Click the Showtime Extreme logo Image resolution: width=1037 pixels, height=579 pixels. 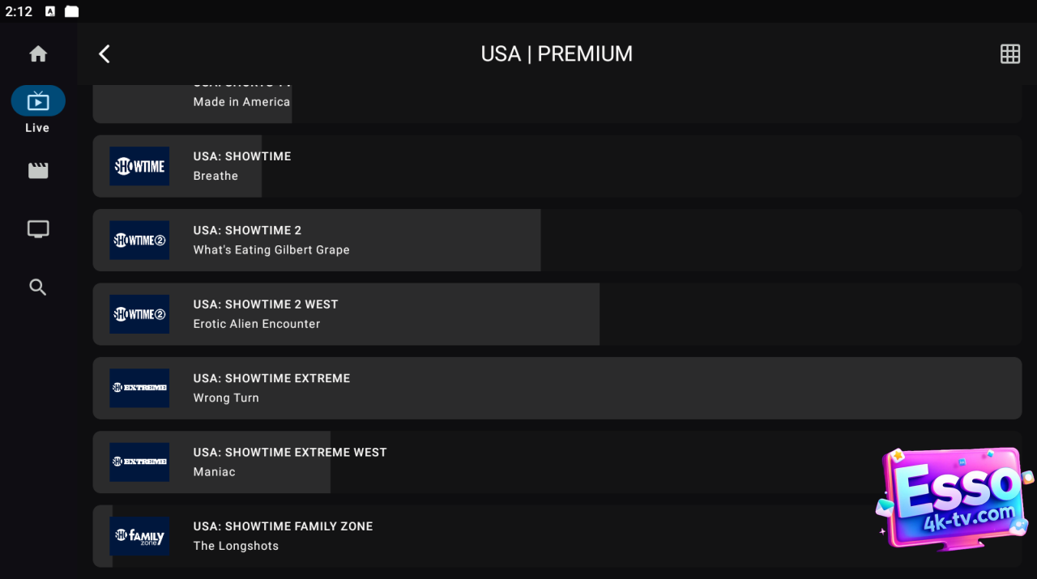pyautogui.click(x=139, y=388)
